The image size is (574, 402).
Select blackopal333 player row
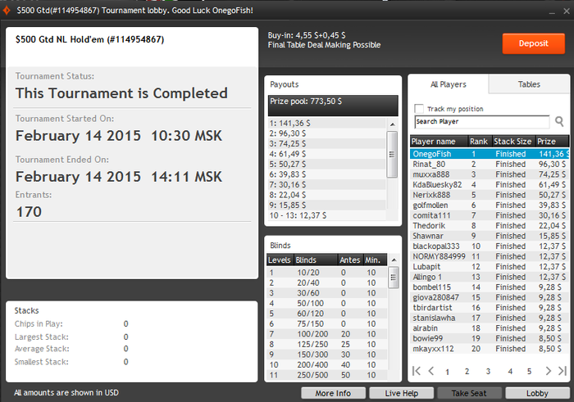pyautogui.click(x=490, y=246)
